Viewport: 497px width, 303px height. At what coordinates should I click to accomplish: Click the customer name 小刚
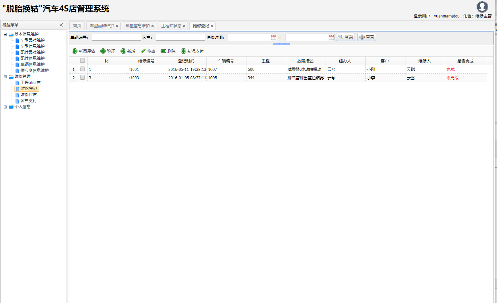click(371, 70)
